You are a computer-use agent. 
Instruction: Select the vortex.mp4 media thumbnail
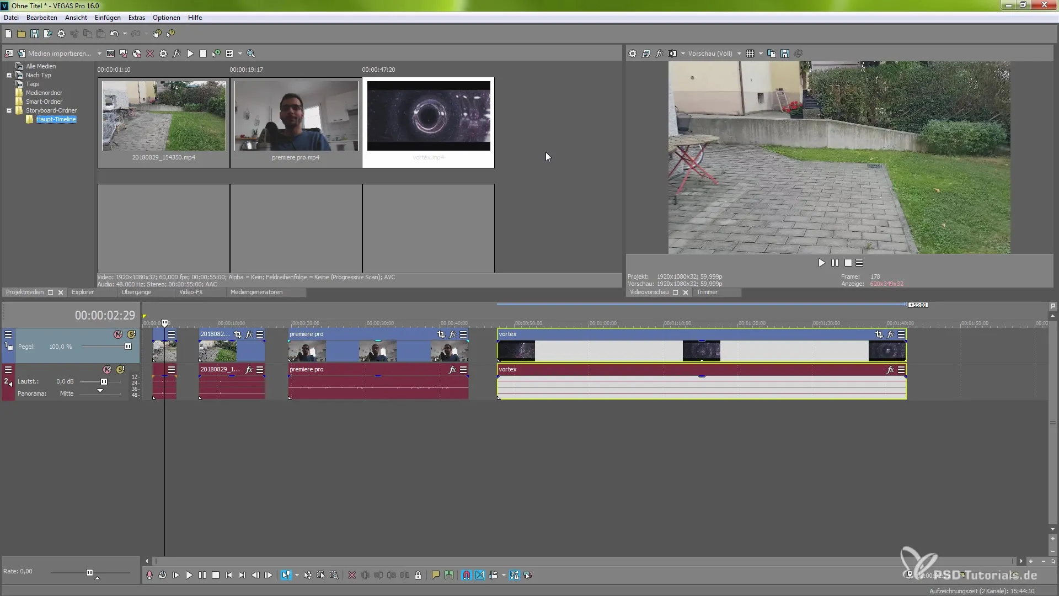[x=429, y=123]
